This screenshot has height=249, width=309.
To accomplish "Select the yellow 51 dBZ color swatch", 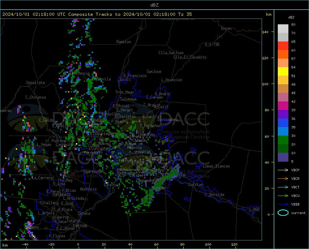I will coord(283,72).
